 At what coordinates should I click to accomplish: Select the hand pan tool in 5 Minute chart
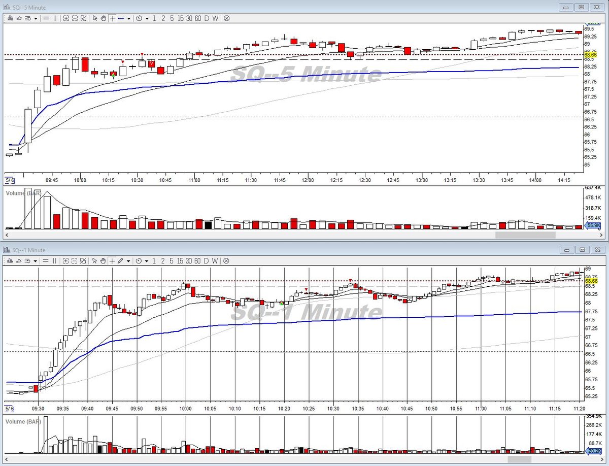(x=103, y=18)
